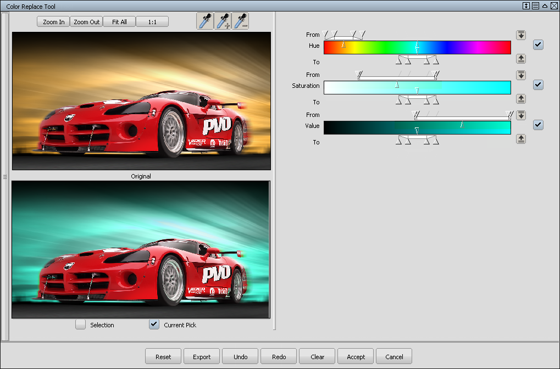The image size is (560, 369).
Task: Select the plain eyedropper color picker
Action: 204,21
